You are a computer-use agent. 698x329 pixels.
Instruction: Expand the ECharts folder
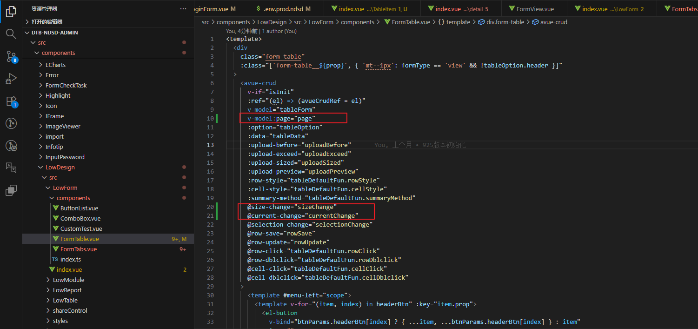click(55, 65)
